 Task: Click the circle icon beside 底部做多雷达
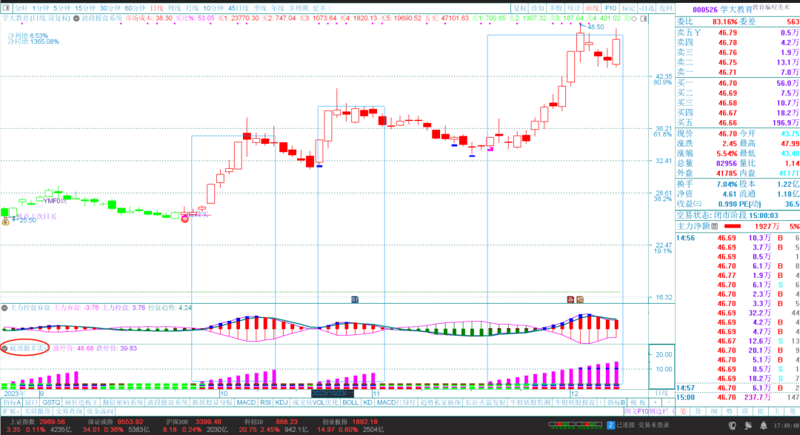4,348
